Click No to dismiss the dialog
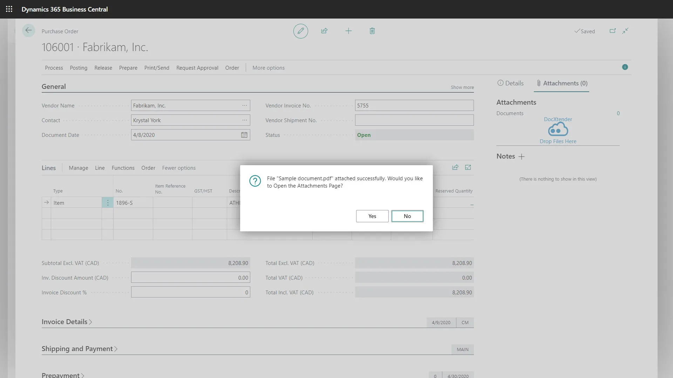Image resolution: width=673 pixels, height=378 pixels. pyautogui.click(x=407, y=216)
